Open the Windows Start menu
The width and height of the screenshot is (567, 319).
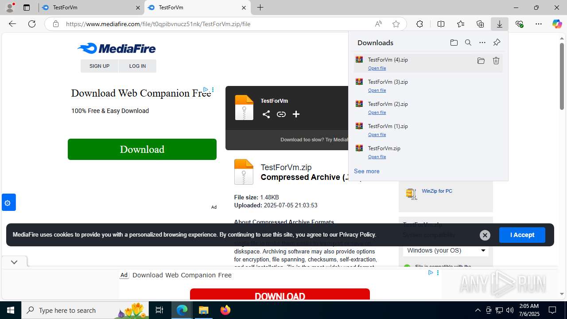pyautogui.click(x=11, y=310)
